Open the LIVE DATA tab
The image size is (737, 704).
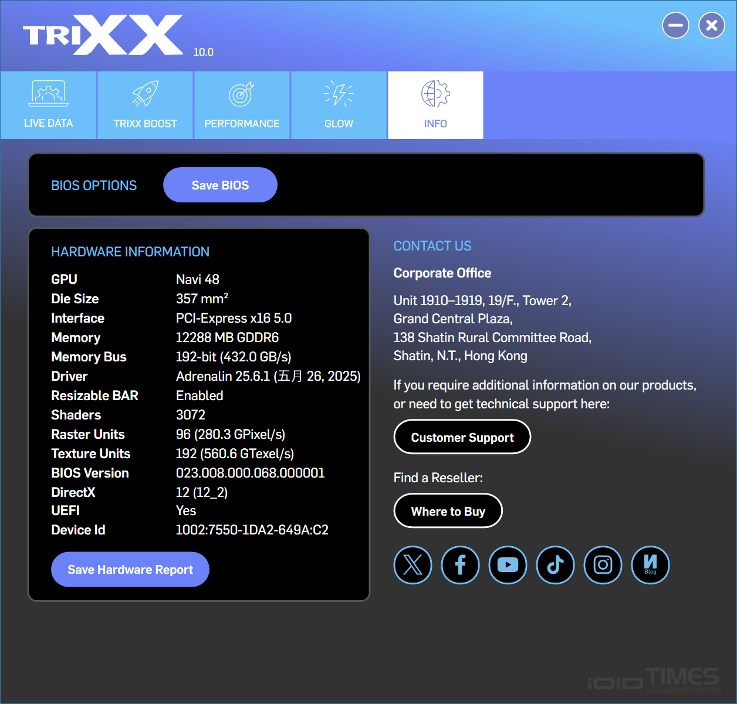(x=48, y=106)
